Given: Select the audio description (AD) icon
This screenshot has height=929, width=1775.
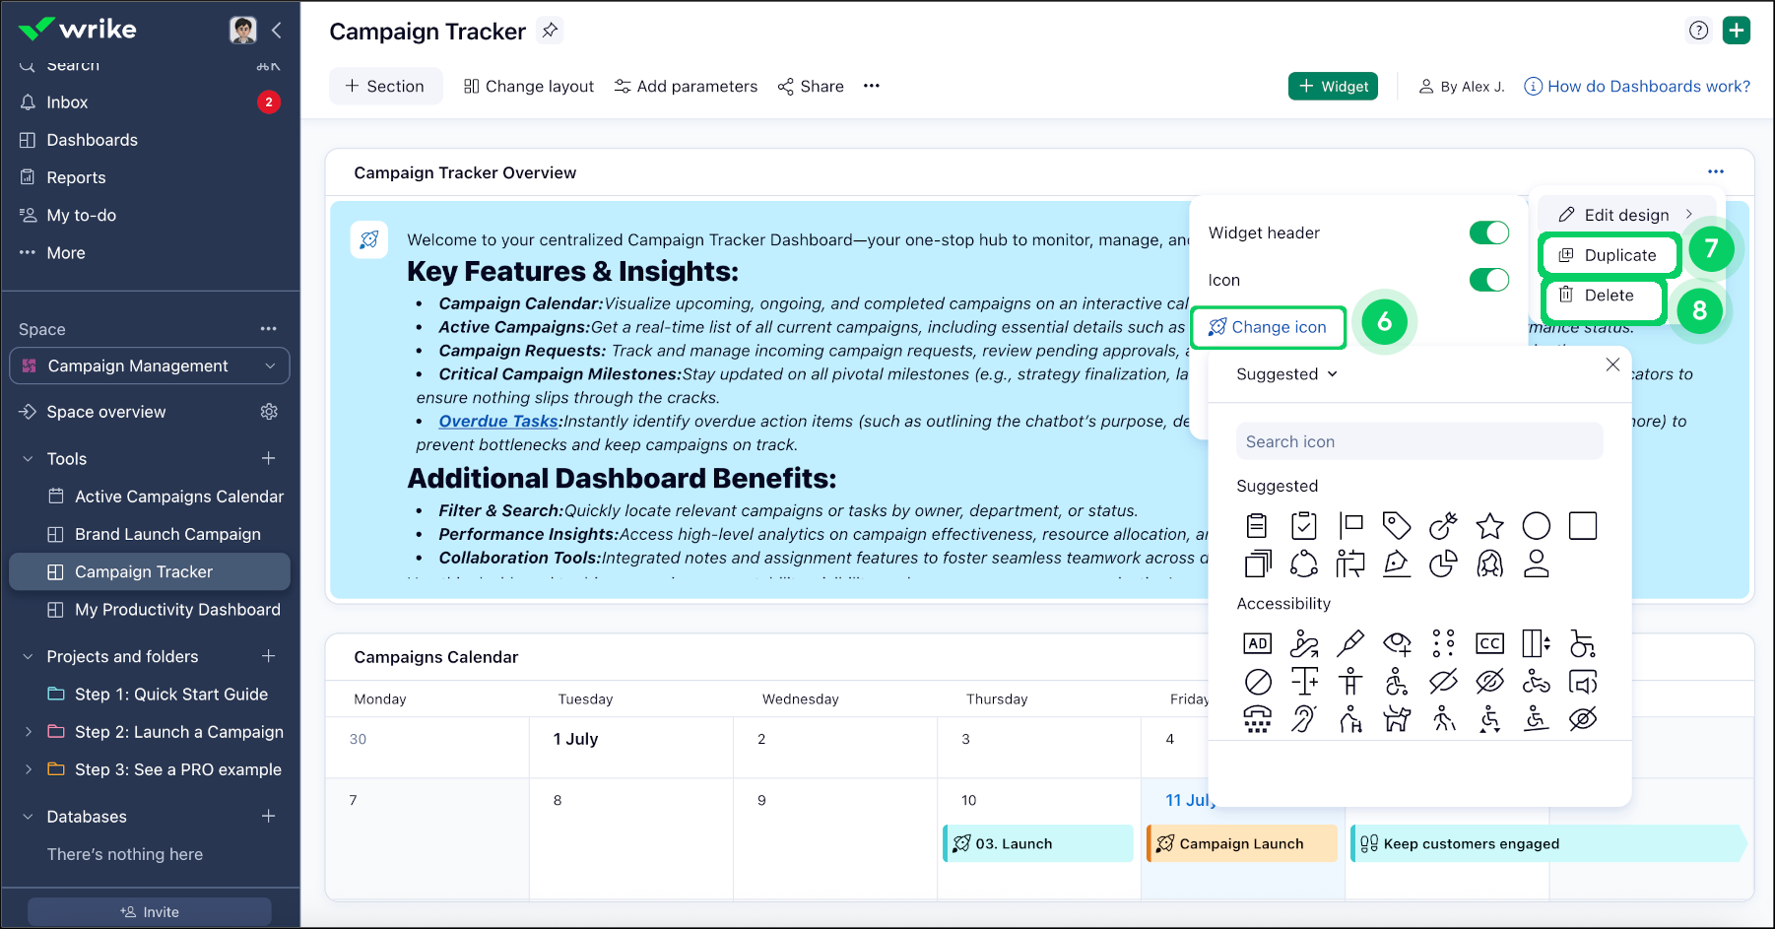Looking at the screenshot, I should pyautogui.click(x=1257, y=643).
